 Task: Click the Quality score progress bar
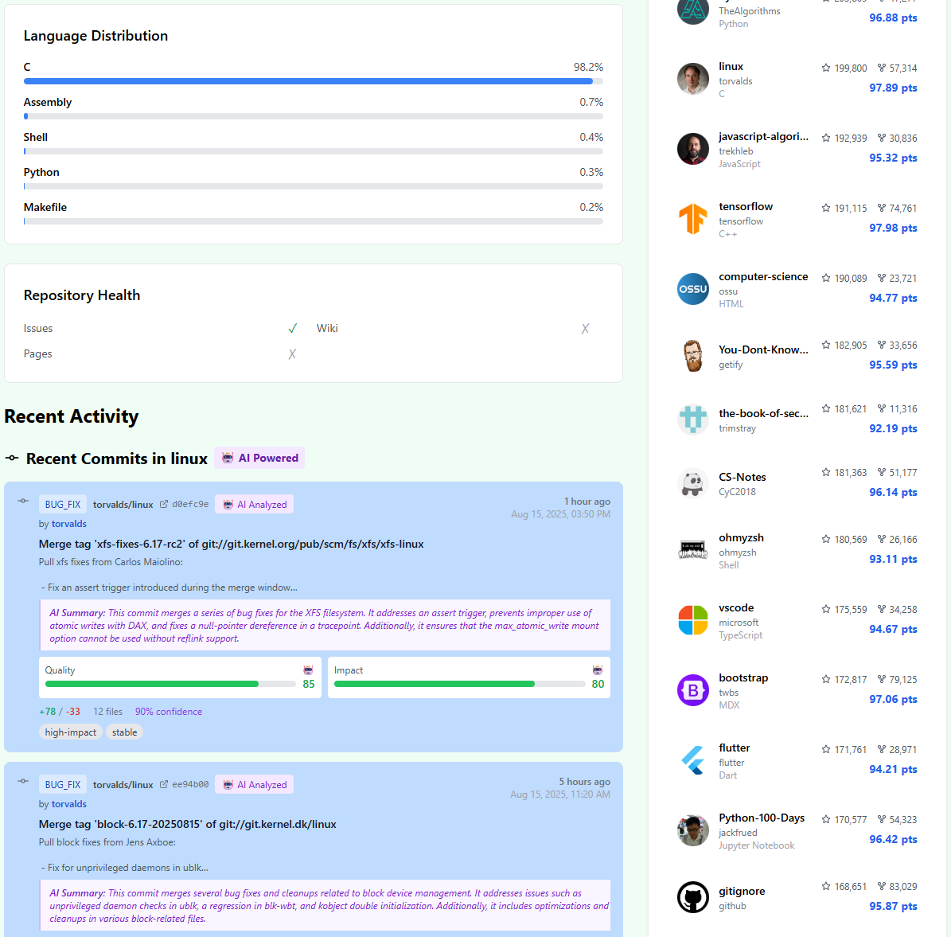170,684
